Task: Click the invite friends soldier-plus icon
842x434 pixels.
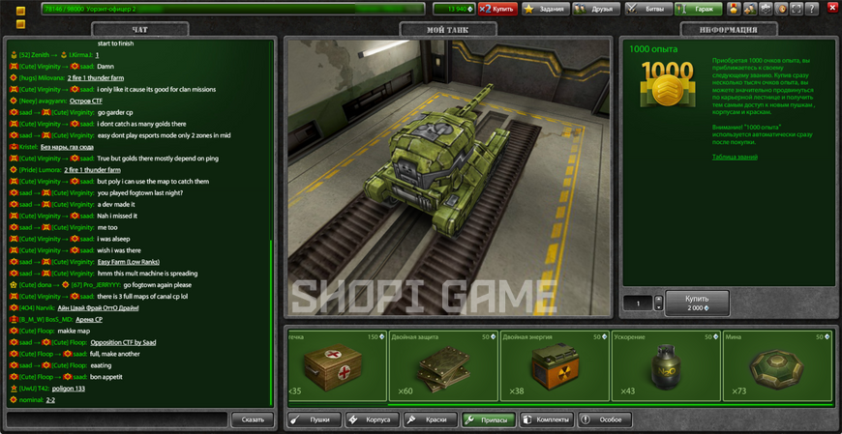Action: [x=750, y=9]
